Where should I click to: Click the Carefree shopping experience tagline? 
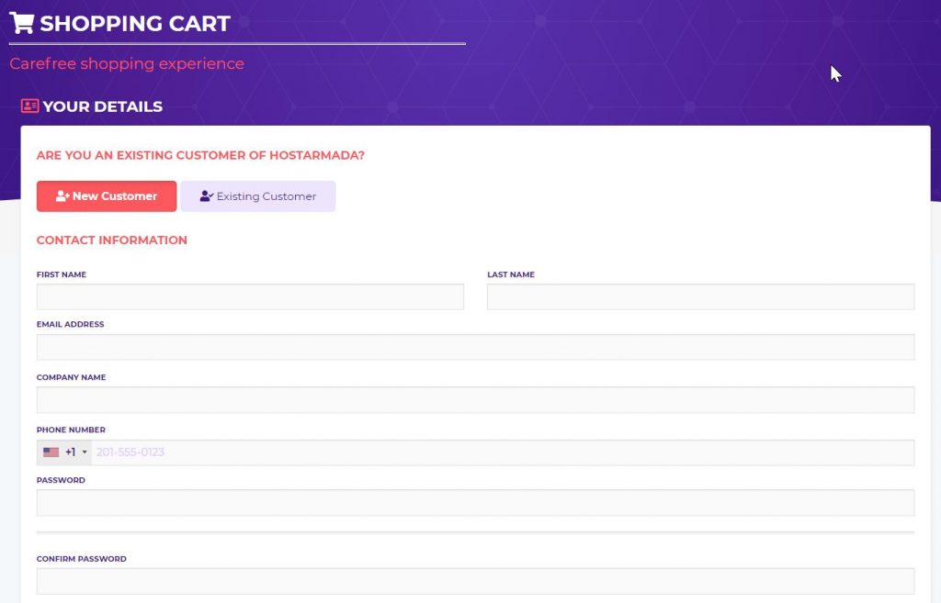127,64
